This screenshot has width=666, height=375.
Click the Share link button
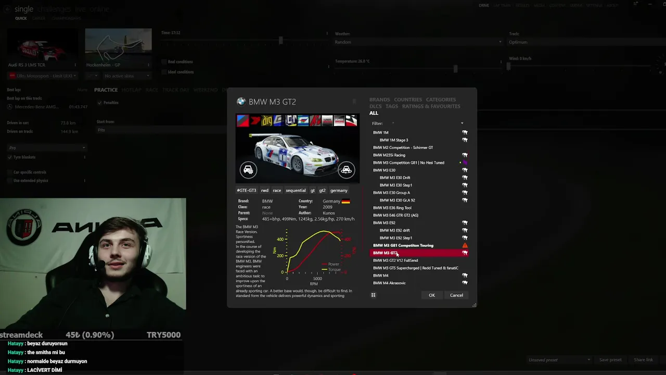click(643, 360)
